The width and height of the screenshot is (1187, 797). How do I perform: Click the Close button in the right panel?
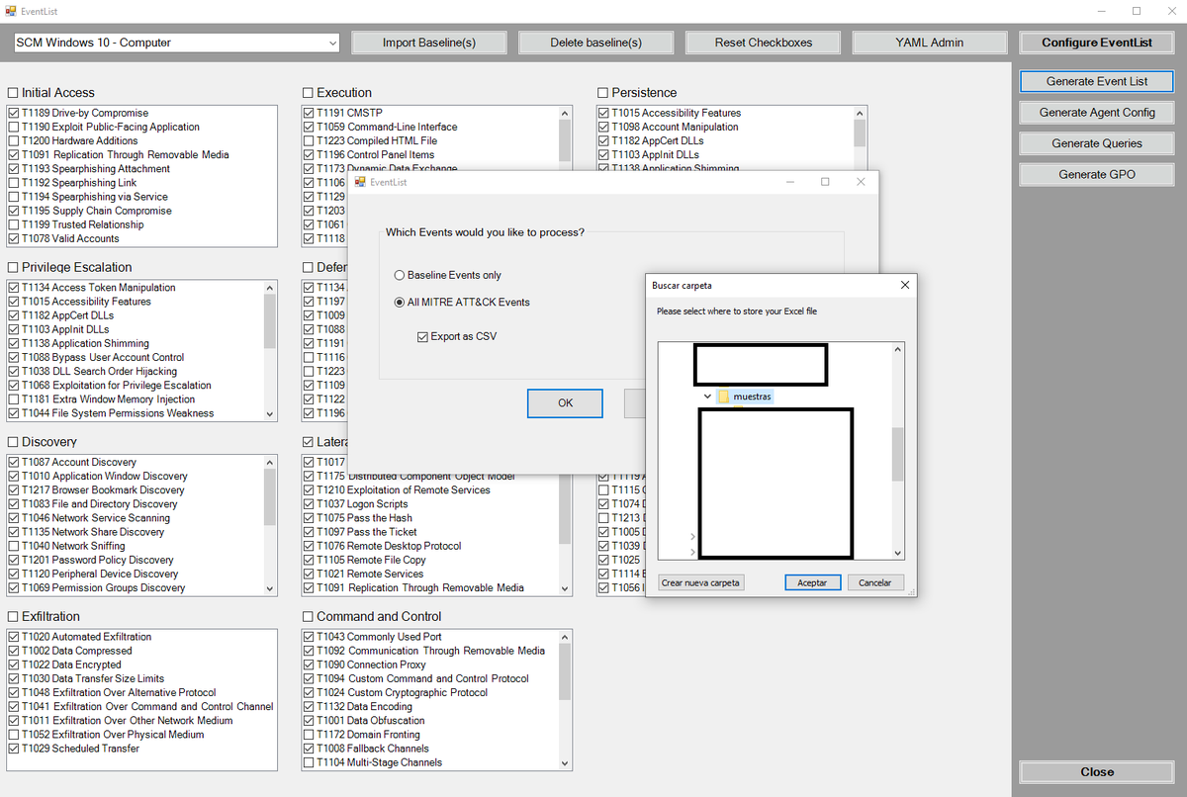(x=1097, y=772)
